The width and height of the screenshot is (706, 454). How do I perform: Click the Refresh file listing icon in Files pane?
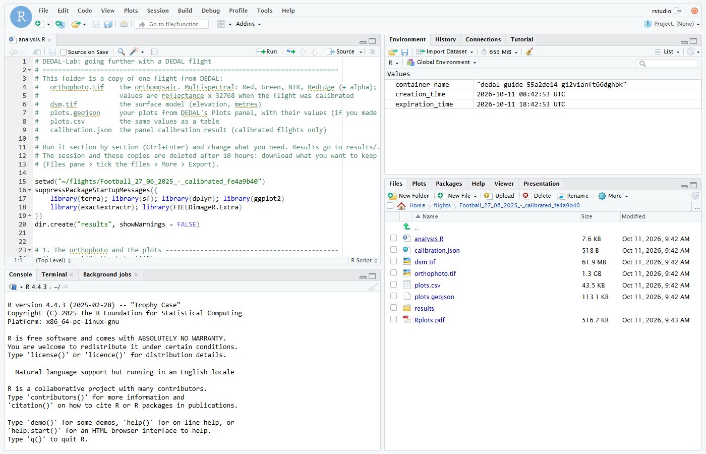pyautogui.click(x=695, y=196)
